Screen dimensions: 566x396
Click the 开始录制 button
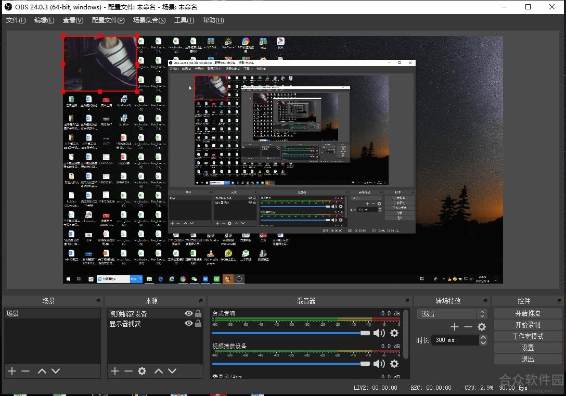(528, 325)
